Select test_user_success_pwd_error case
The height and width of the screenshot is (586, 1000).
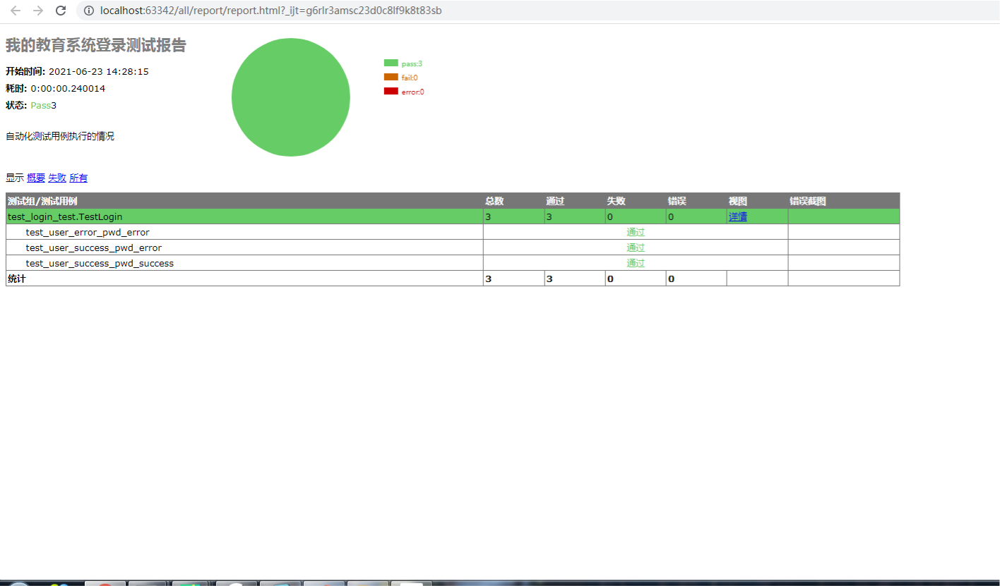[94, 248]
